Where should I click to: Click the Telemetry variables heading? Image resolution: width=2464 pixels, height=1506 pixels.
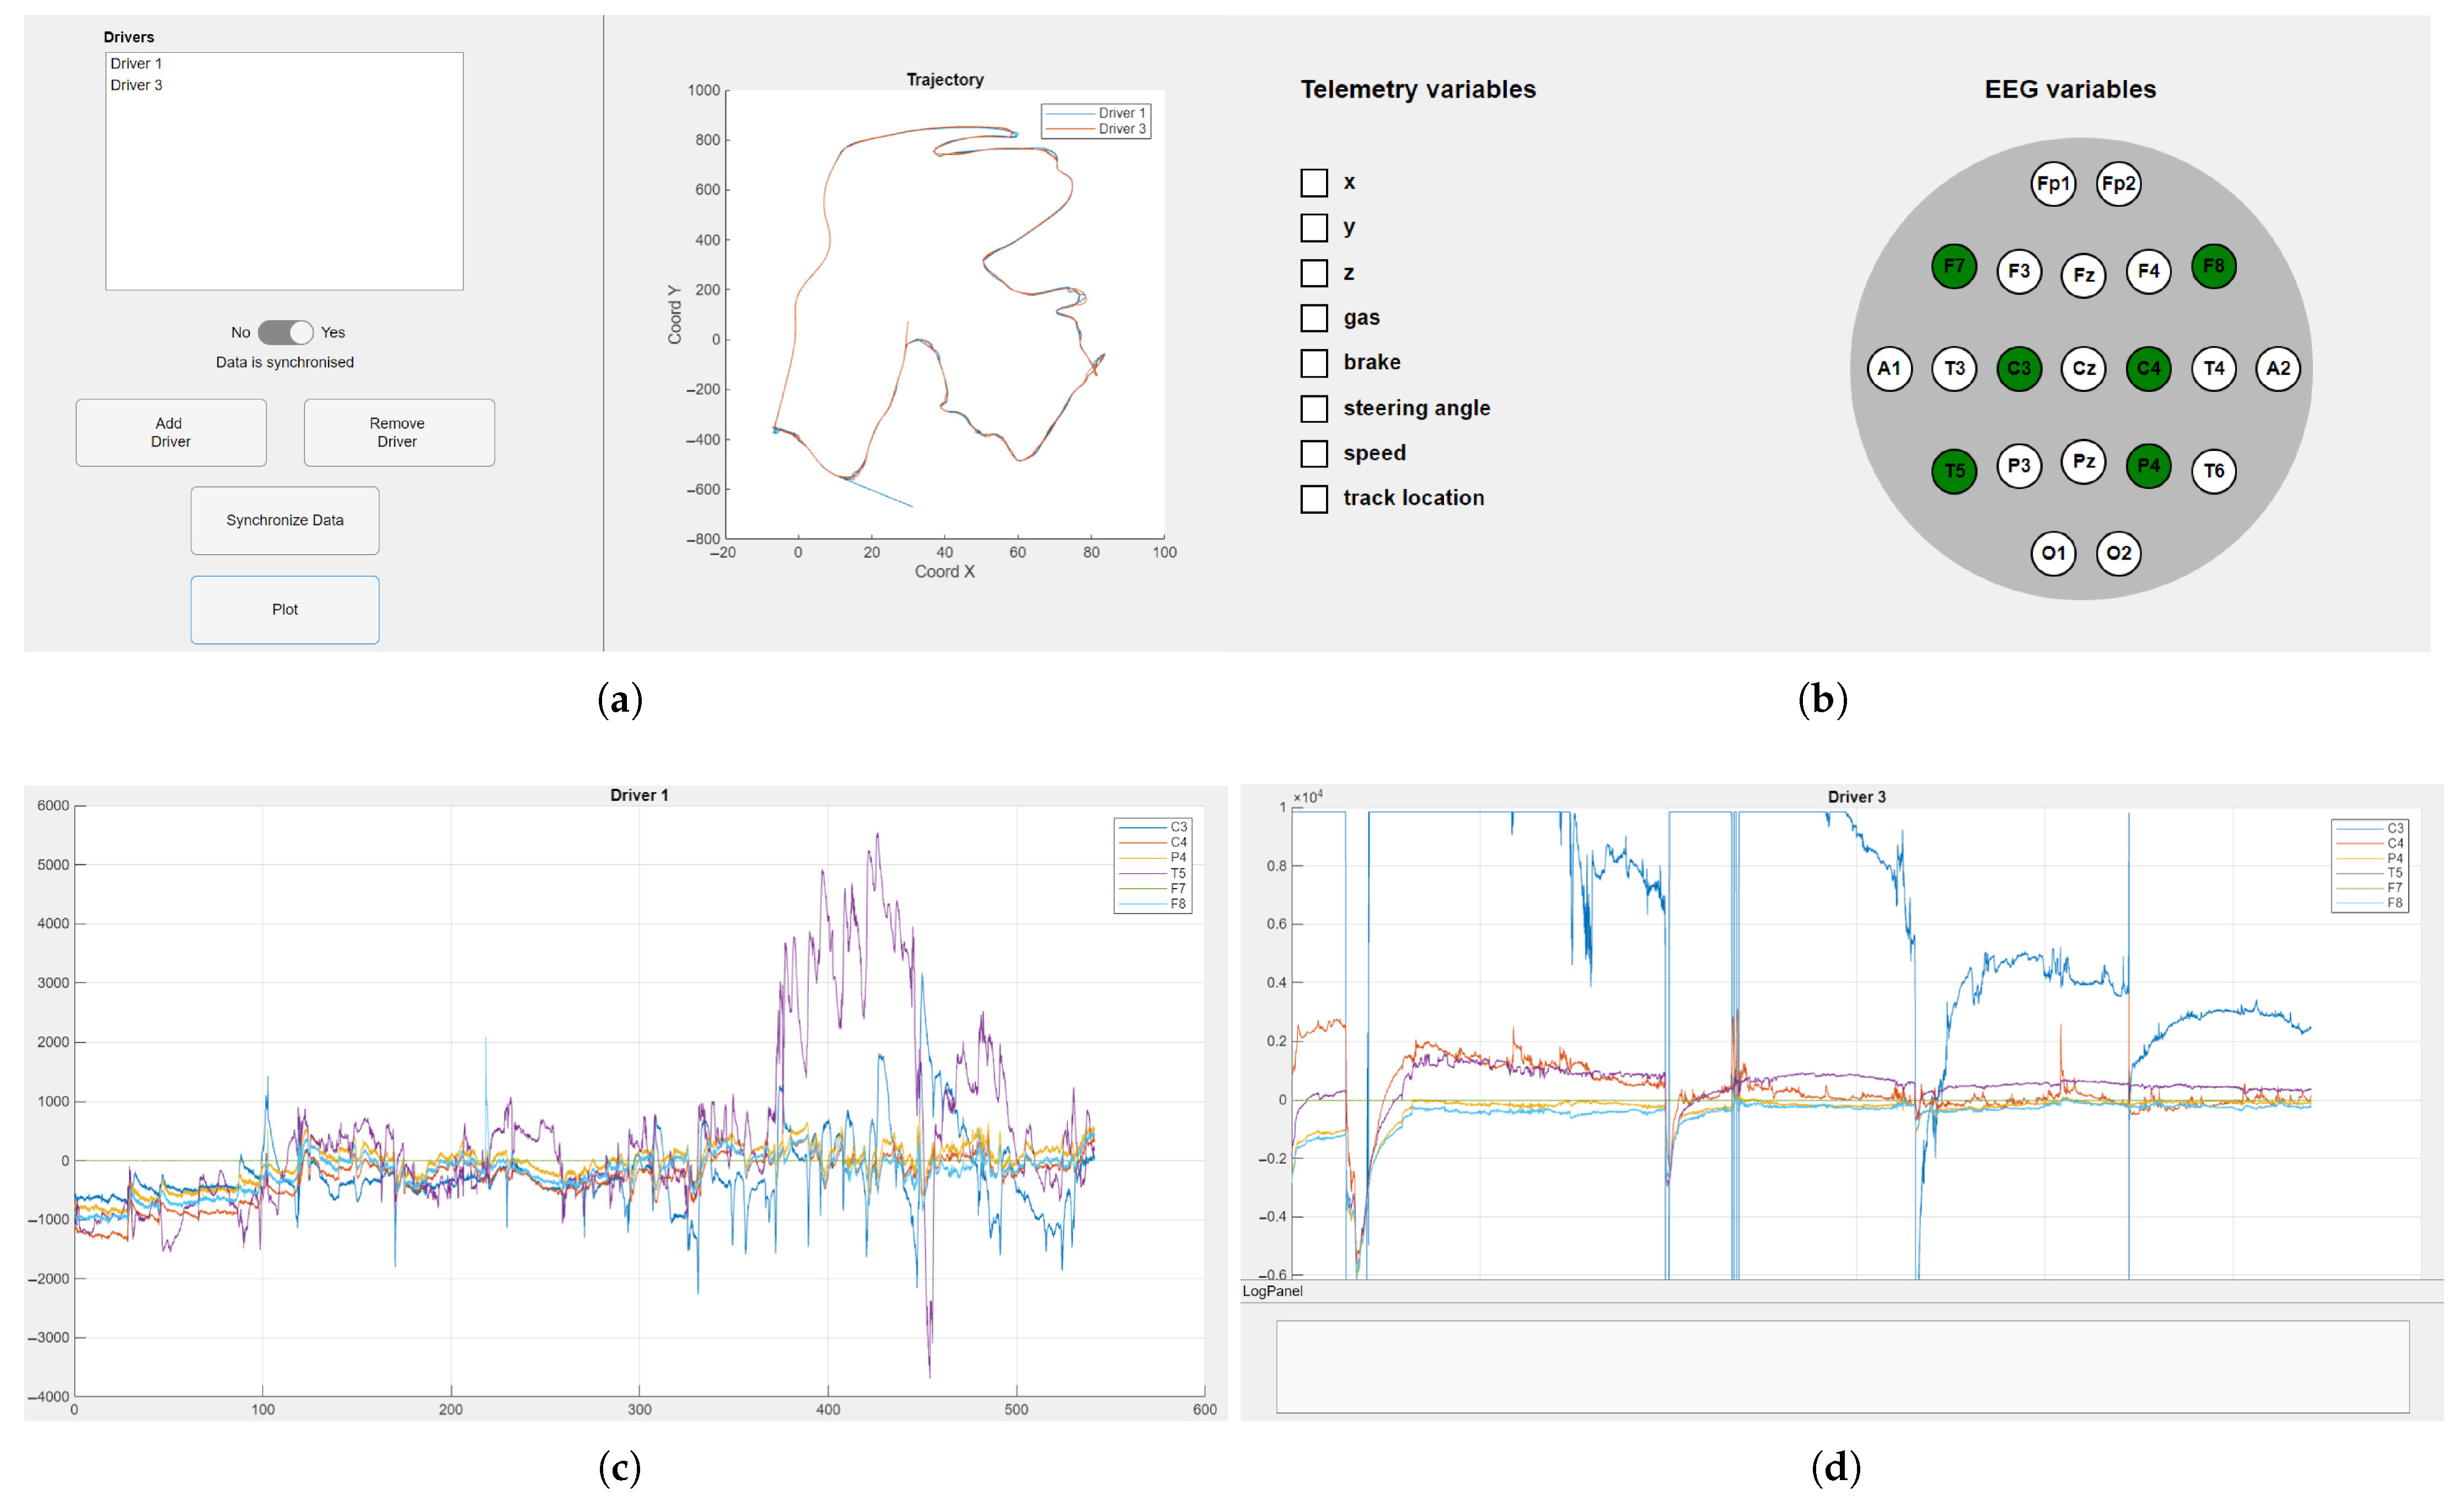[1418, 90]
